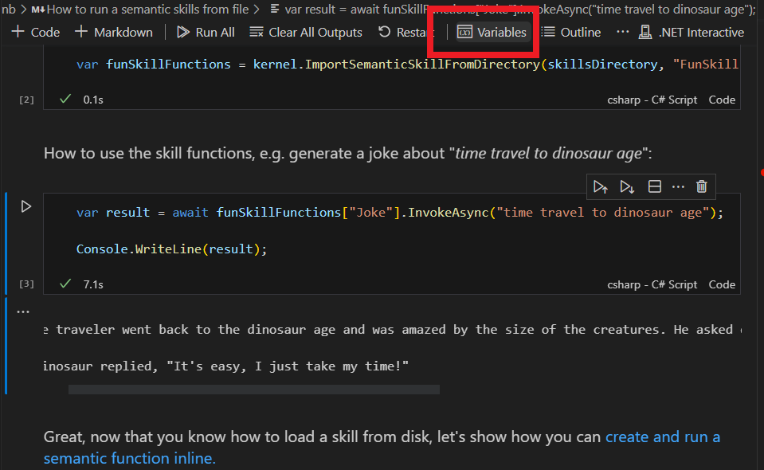Delete the selected cell with trash icon
The width and height of the screenshot is (764, 470).
702,186
